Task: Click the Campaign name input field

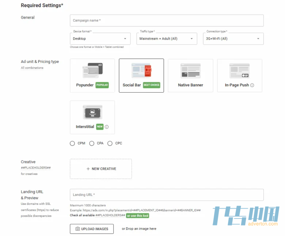Action: pos(167,20)
